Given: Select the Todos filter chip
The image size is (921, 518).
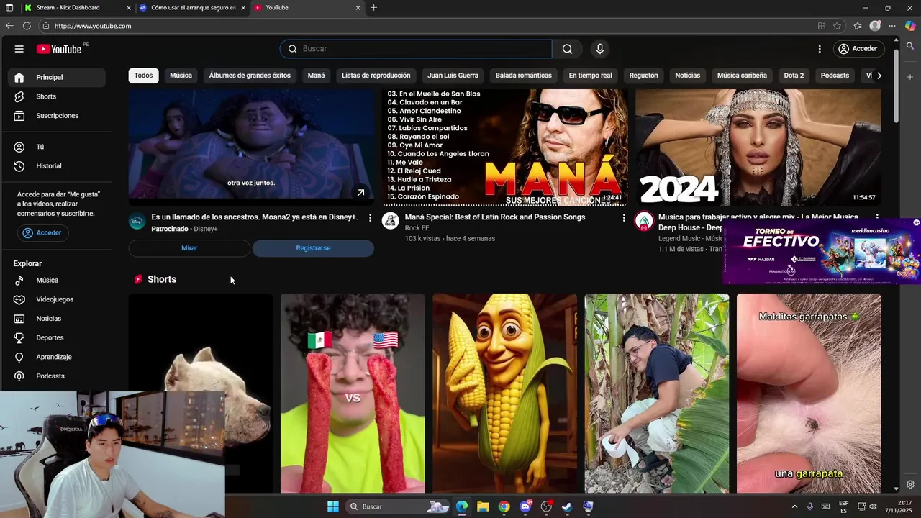Looking at the screenshot, I should click(x=143, y=76).
